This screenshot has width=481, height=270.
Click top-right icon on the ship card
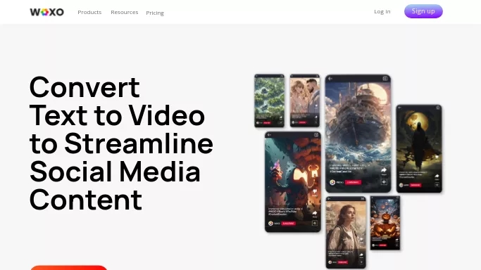pos(385,79)
